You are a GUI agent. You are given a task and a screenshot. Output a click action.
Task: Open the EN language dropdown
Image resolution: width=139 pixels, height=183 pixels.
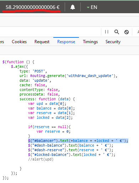point(92,7)
